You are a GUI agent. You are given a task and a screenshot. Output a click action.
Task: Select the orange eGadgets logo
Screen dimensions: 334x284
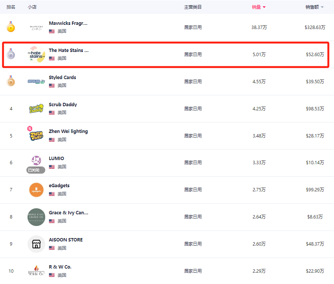tap(36, 190)
